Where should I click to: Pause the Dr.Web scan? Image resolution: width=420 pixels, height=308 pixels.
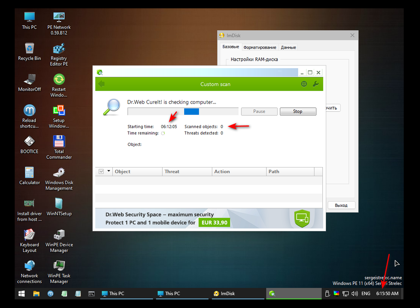click(x=259, y=111)
